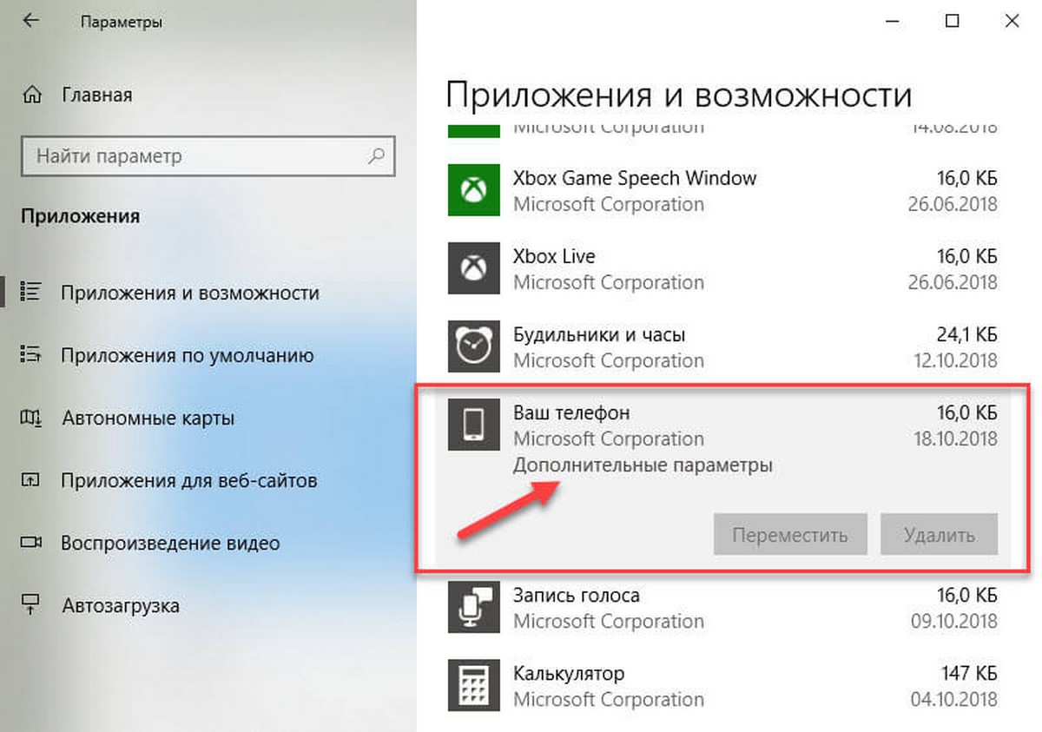Select Будильники и часы app name
This screenshot has width=1042, height=732.
599,334
